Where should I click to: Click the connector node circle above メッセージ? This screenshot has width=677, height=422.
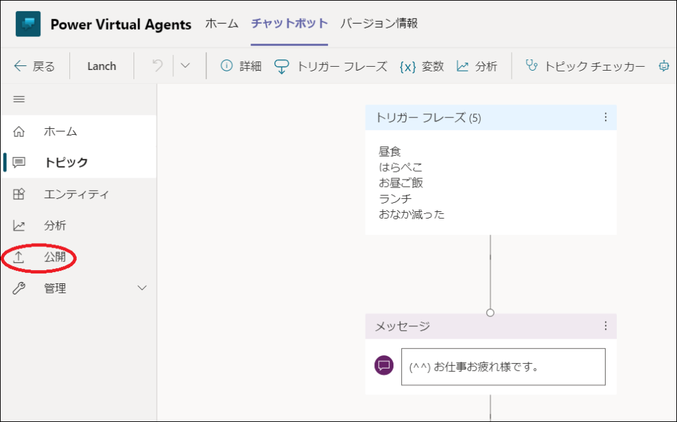pyautogui.click(x=490, y=312)
